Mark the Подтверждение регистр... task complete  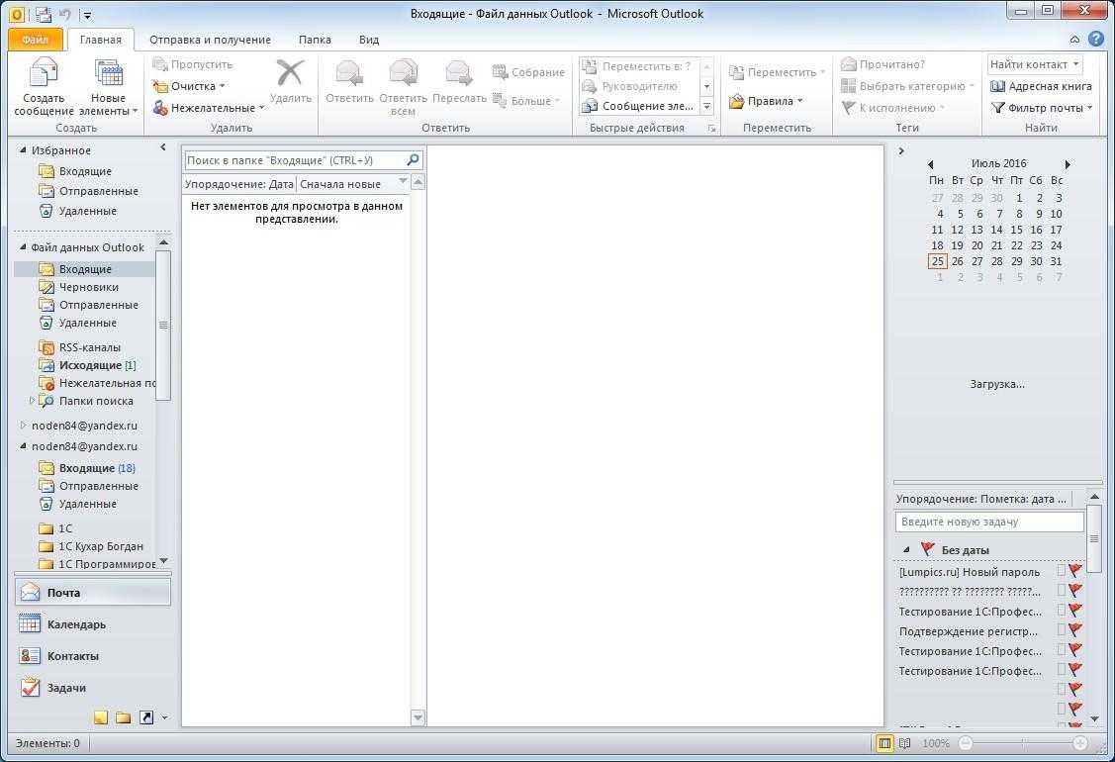coord(1062,630)
